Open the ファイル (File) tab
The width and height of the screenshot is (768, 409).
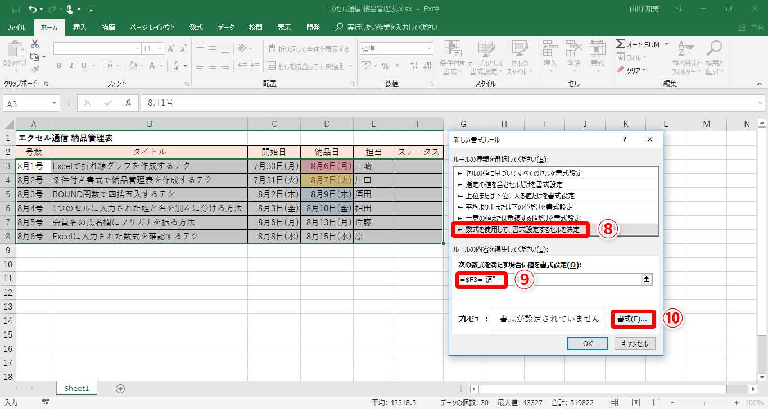pos(16,27)
